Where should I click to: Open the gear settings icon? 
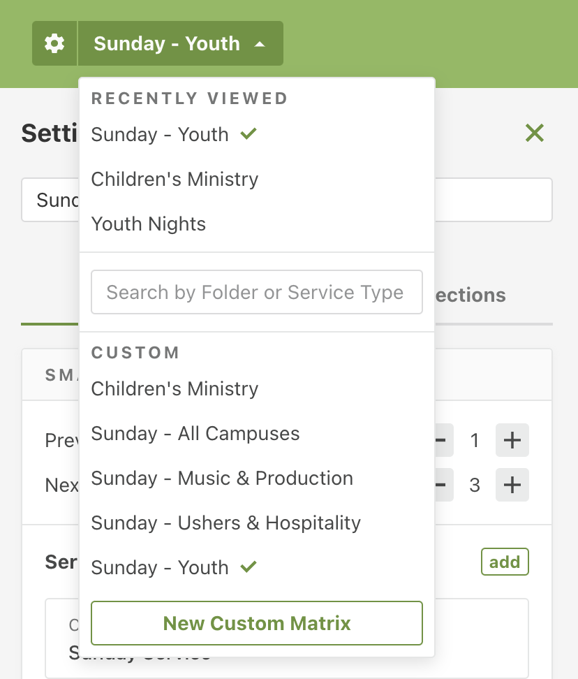point(54,43)
